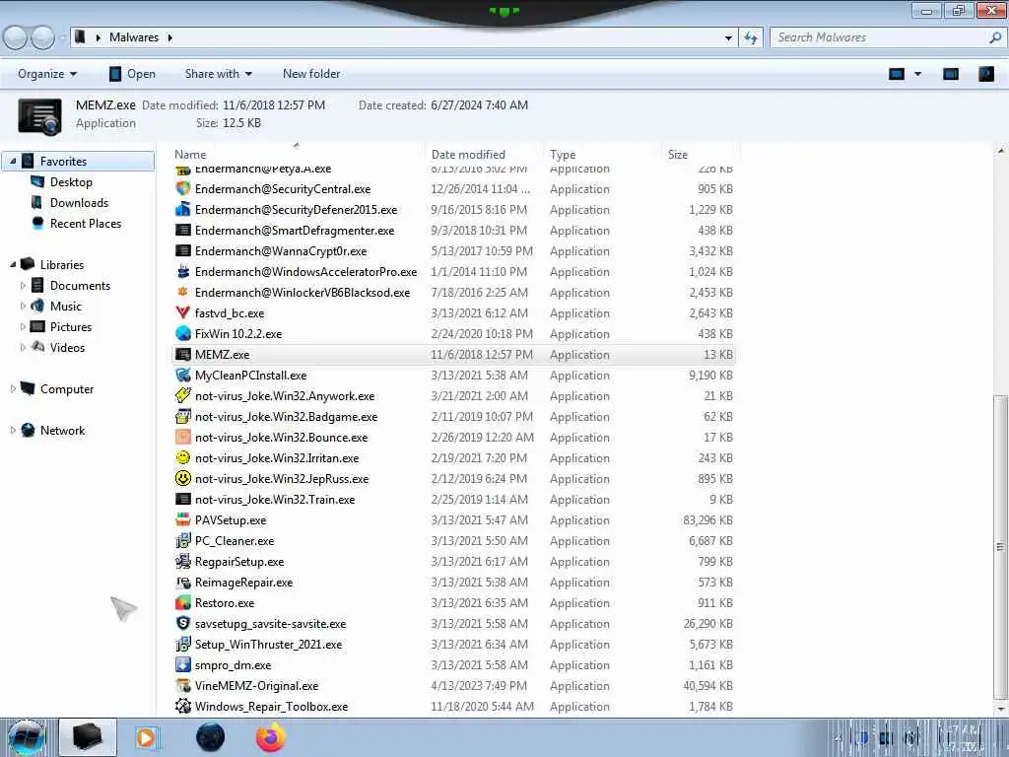Click the VineMEMZ-Original.exe icon
1009x757 pixels.
[182, 686]
